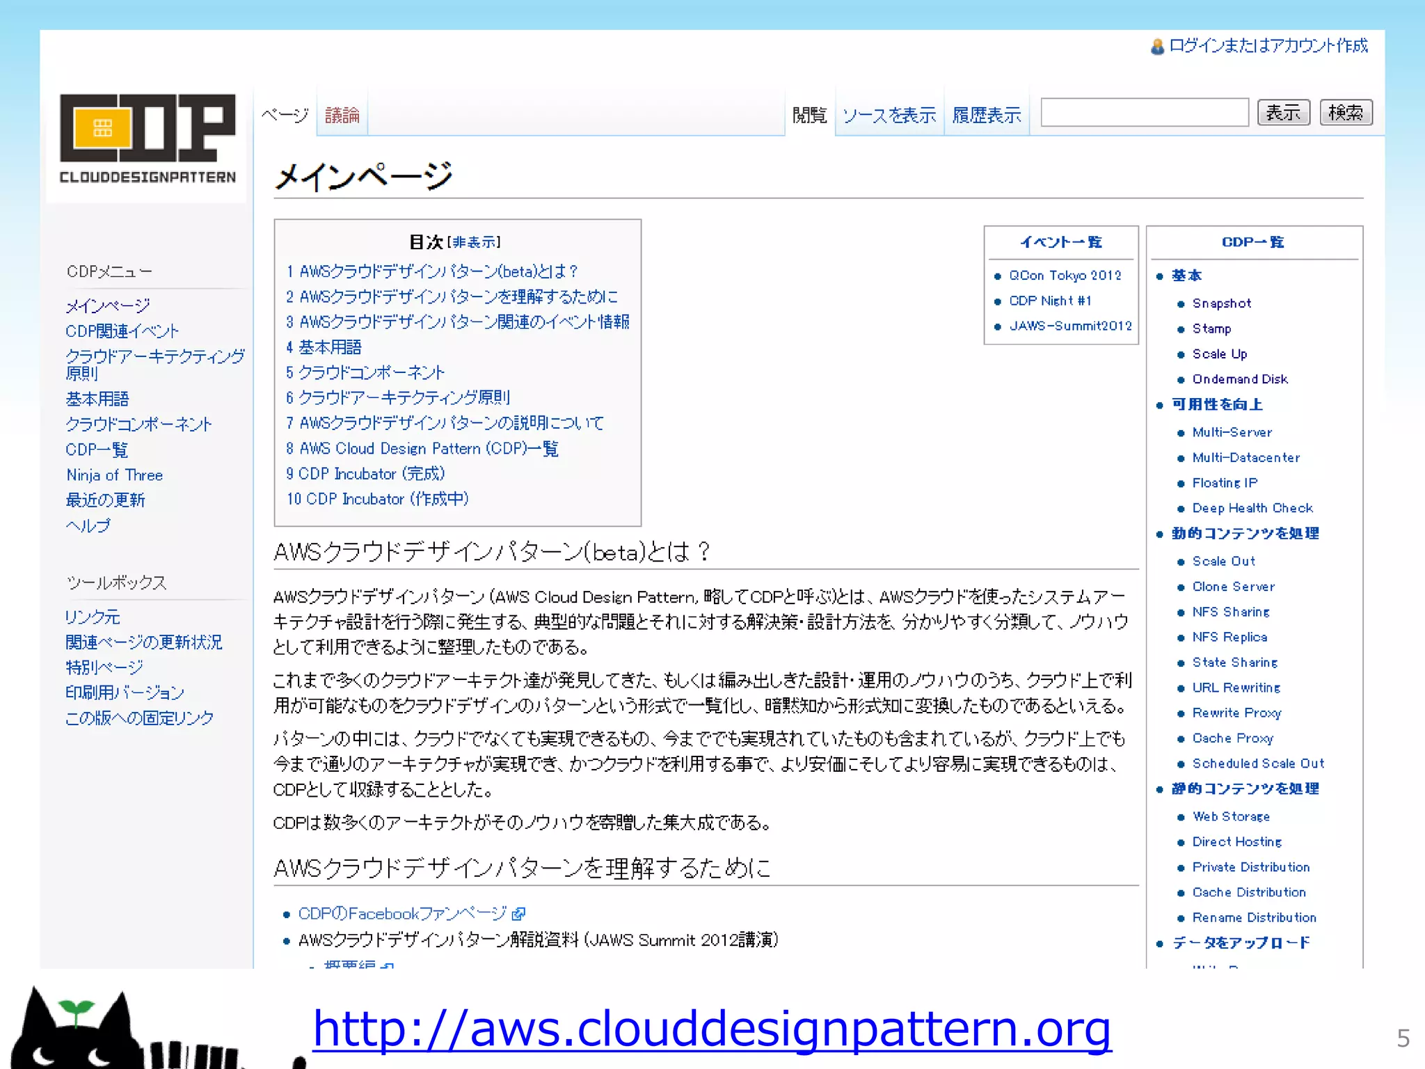Hide the table of contents via 非表示

pyautogui.click(x=474, y=242)
